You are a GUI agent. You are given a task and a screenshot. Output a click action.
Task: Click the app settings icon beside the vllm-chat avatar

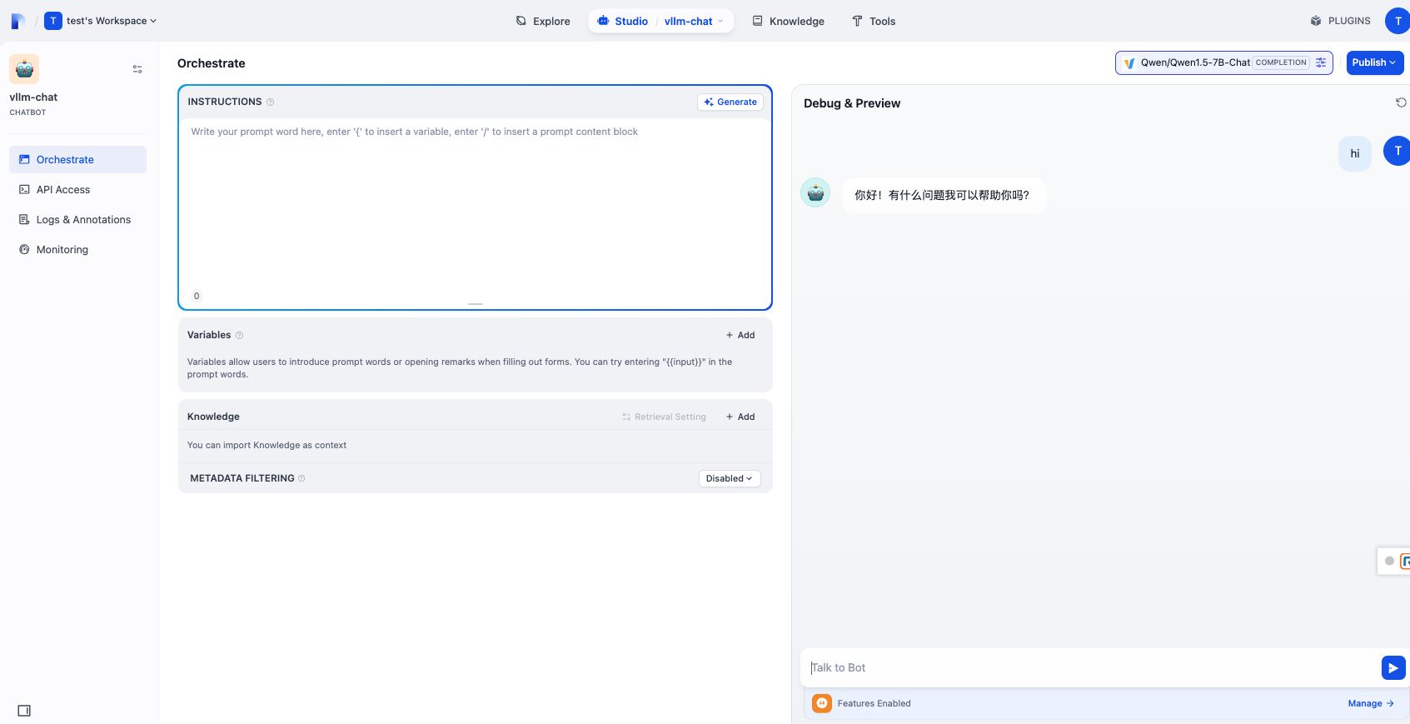point(137,69)
